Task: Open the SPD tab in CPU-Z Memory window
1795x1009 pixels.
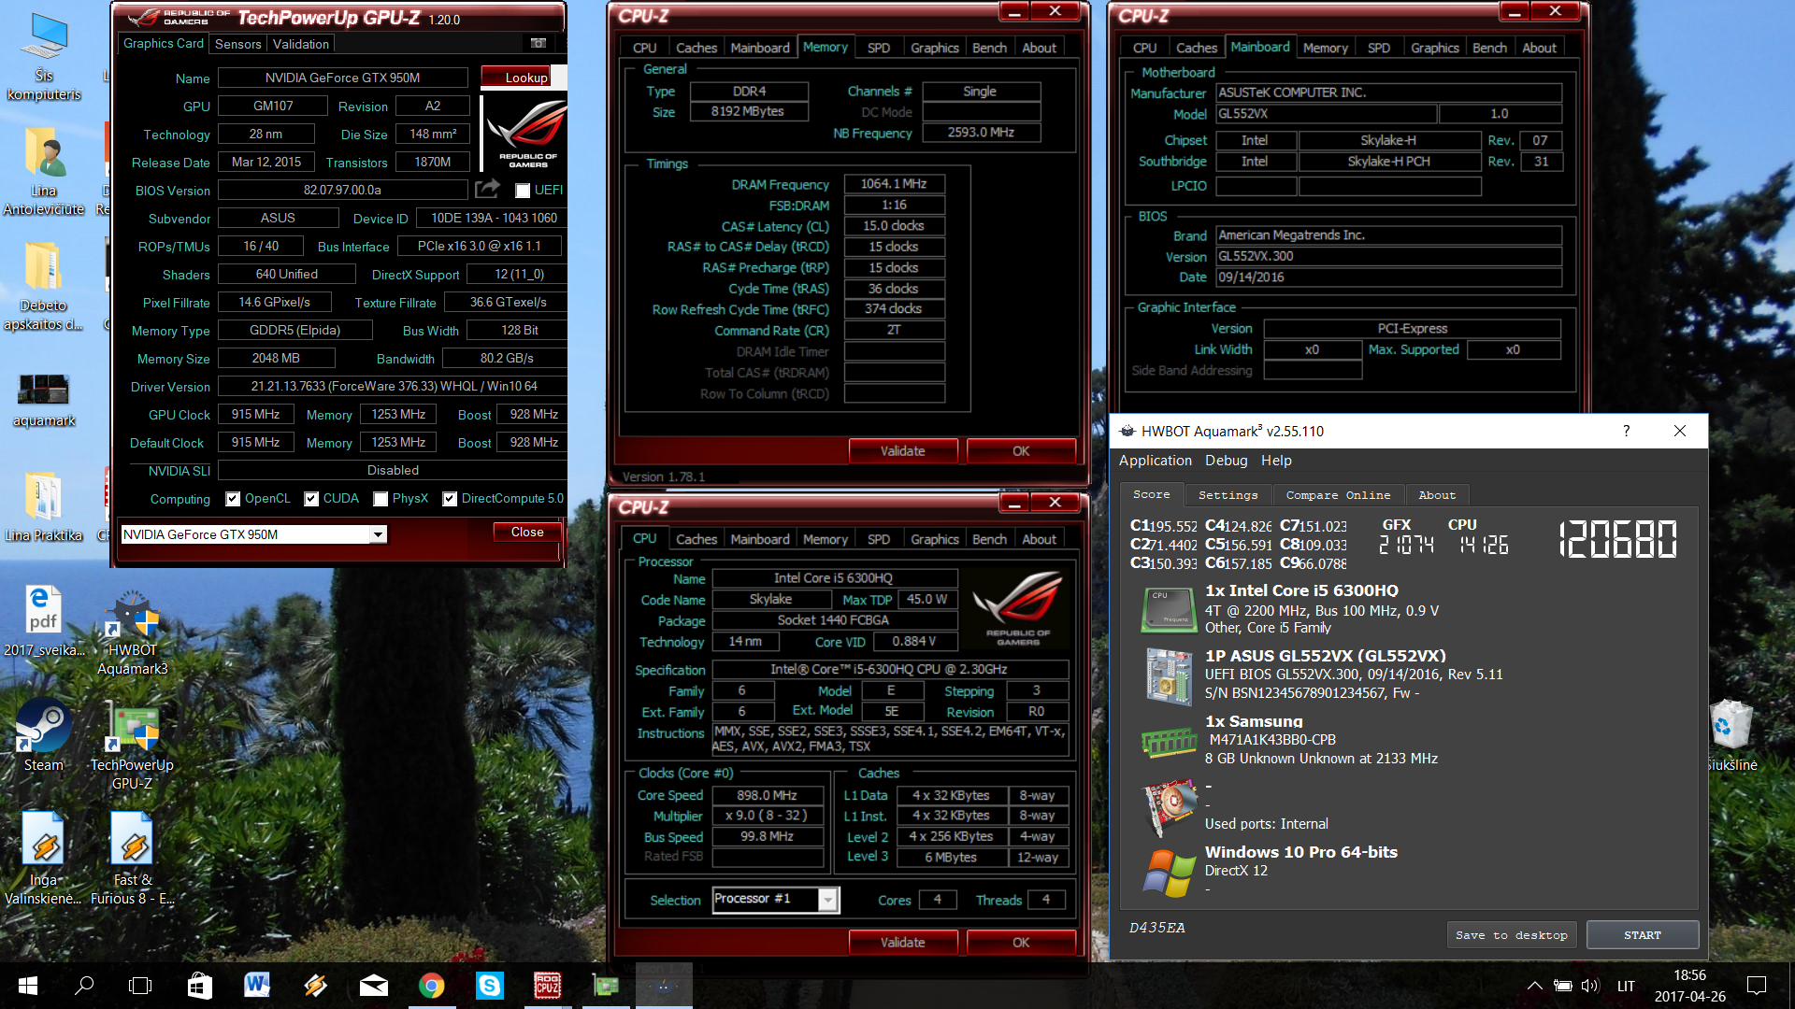Action: click(x=879, y=48)
